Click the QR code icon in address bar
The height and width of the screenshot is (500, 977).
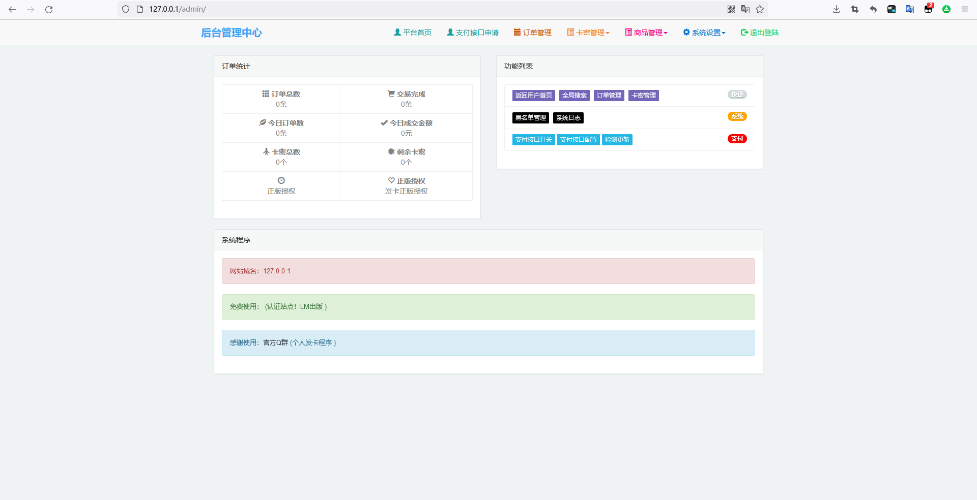(731, 9)
